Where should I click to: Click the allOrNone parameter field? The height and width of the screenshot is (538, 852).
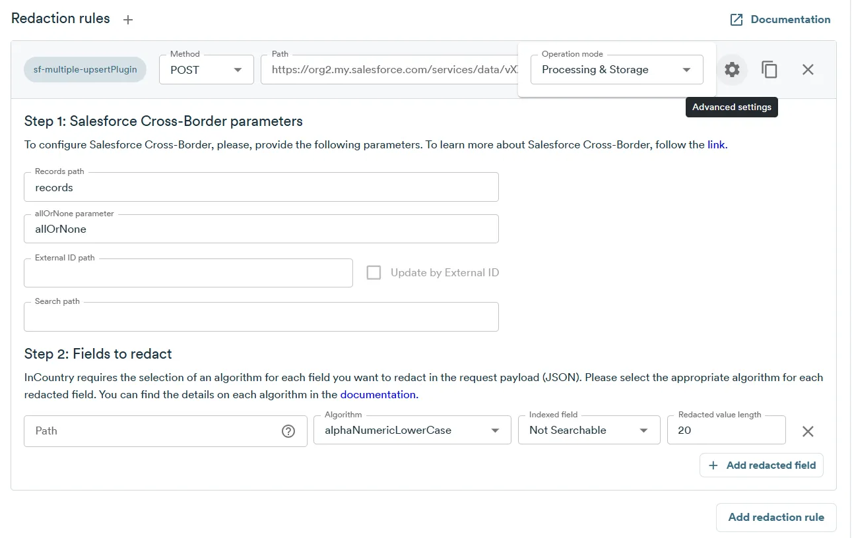coord(261,229)
